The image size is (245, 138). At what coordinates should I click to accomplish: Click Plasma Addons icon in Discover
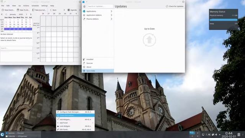84,19
